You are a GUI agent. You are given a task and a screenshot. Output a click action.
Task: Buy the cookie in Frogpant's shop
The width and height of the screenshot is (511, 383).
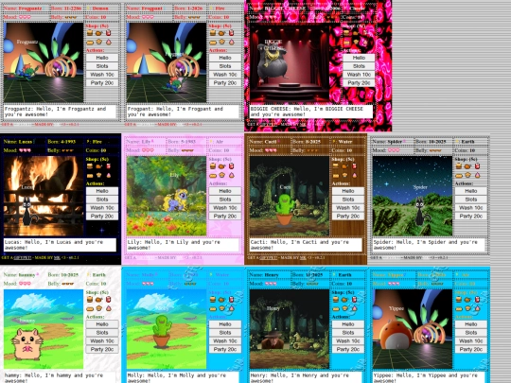221,42
